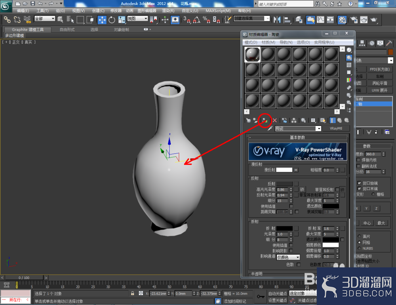Open 实用程序(U) menu in Material Editor
This screenshot has height=305, width=396.
tap(324, 42)
